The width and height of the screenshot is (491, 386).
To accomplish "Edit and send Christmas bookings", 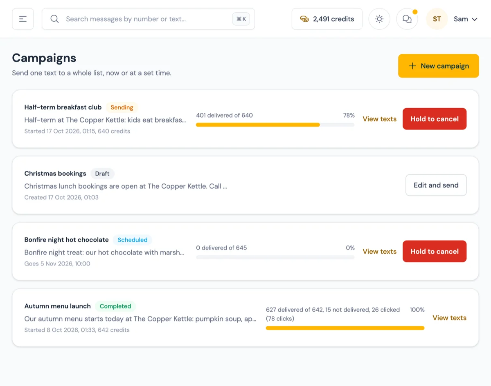I will point(436,185).
